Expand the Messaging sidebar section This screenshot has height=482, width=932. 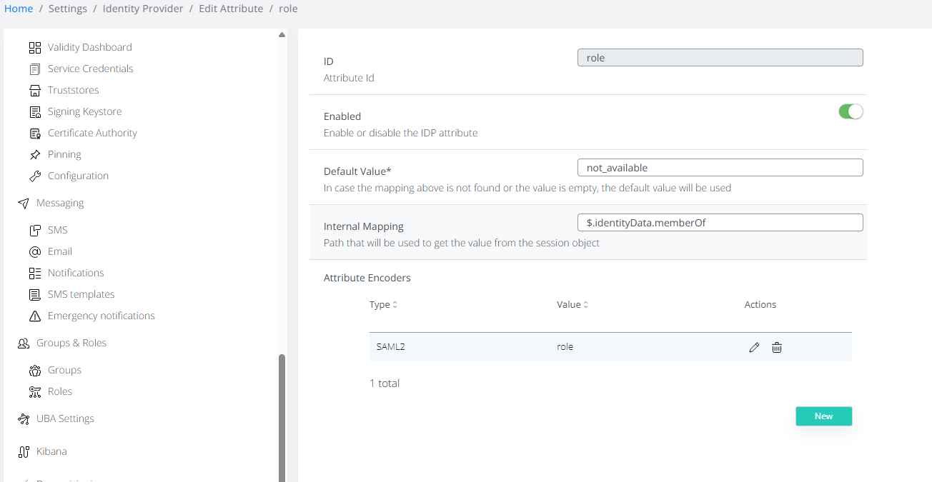coord(60,203)
